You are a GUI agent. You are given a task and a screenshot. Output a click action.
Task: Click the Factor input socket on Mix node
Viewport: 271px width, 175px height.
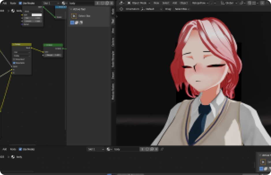[12, 67]
